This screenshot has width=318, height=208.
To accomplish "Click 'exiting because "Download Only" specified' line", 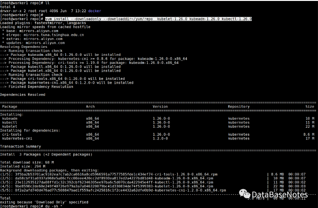I will pyautogui.click(x=44, y=202).
